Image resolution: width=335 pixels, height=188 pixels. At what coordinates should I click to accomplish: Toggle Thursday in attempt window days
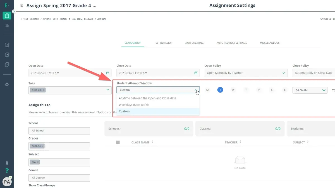(246, 90)
